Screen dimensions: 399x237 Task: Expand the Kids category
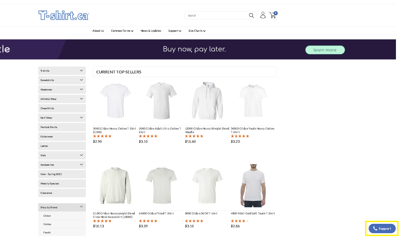62,155
